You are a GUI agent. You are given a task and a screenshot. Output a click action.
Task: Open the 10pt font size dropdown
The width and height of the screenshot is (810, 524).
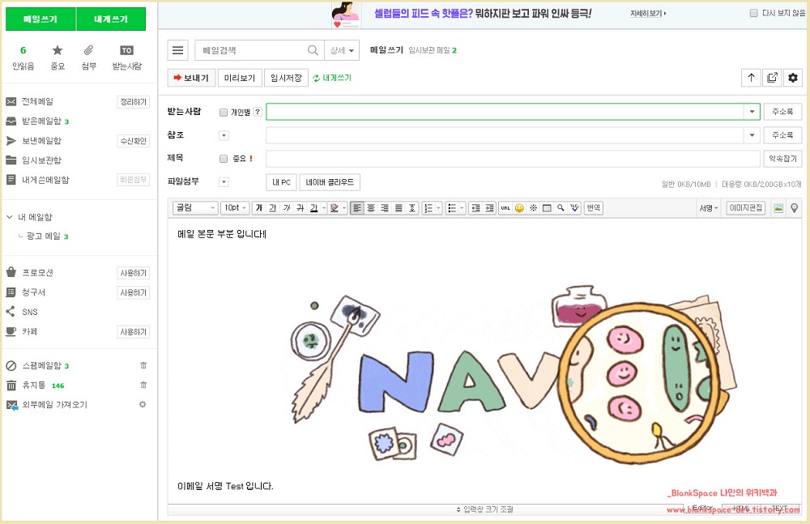pyautogui.click(x=235, y=208)
